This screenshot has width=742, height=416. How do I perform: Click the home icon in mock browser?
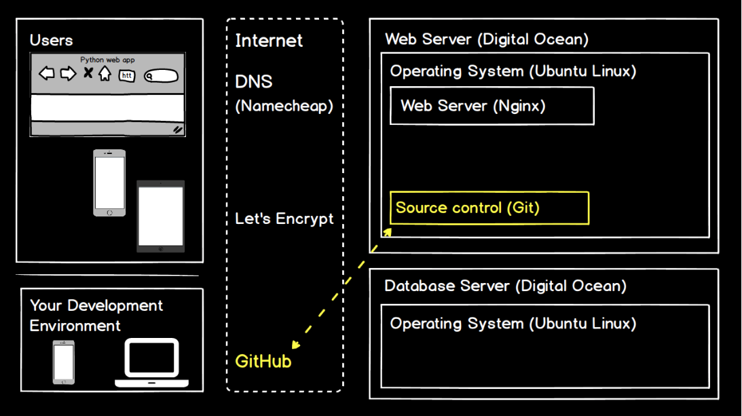pyautogui.click(x=105, y=73)
